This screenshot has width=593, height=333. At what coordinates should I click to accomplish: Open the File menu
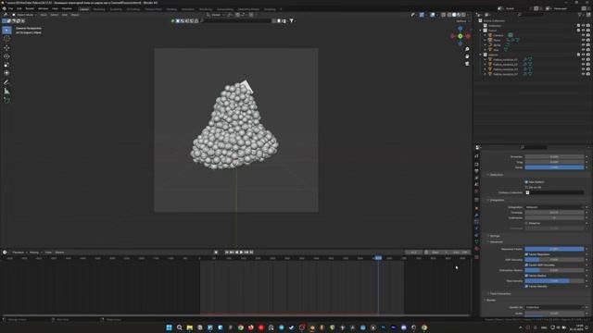pos(10,8)
